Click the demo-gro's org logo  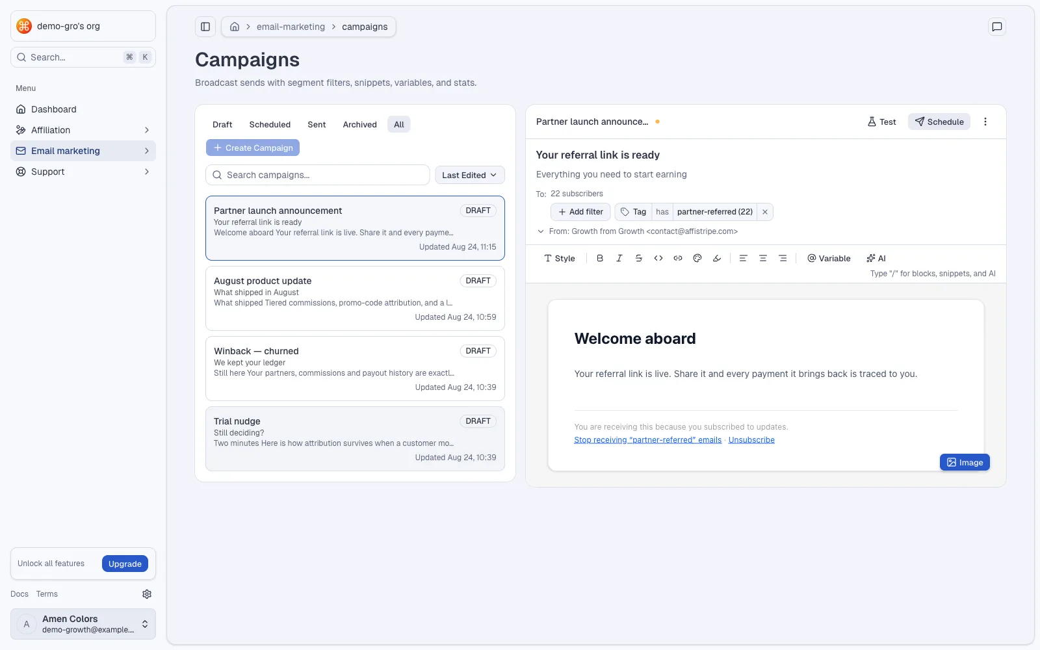click(24, 26)
